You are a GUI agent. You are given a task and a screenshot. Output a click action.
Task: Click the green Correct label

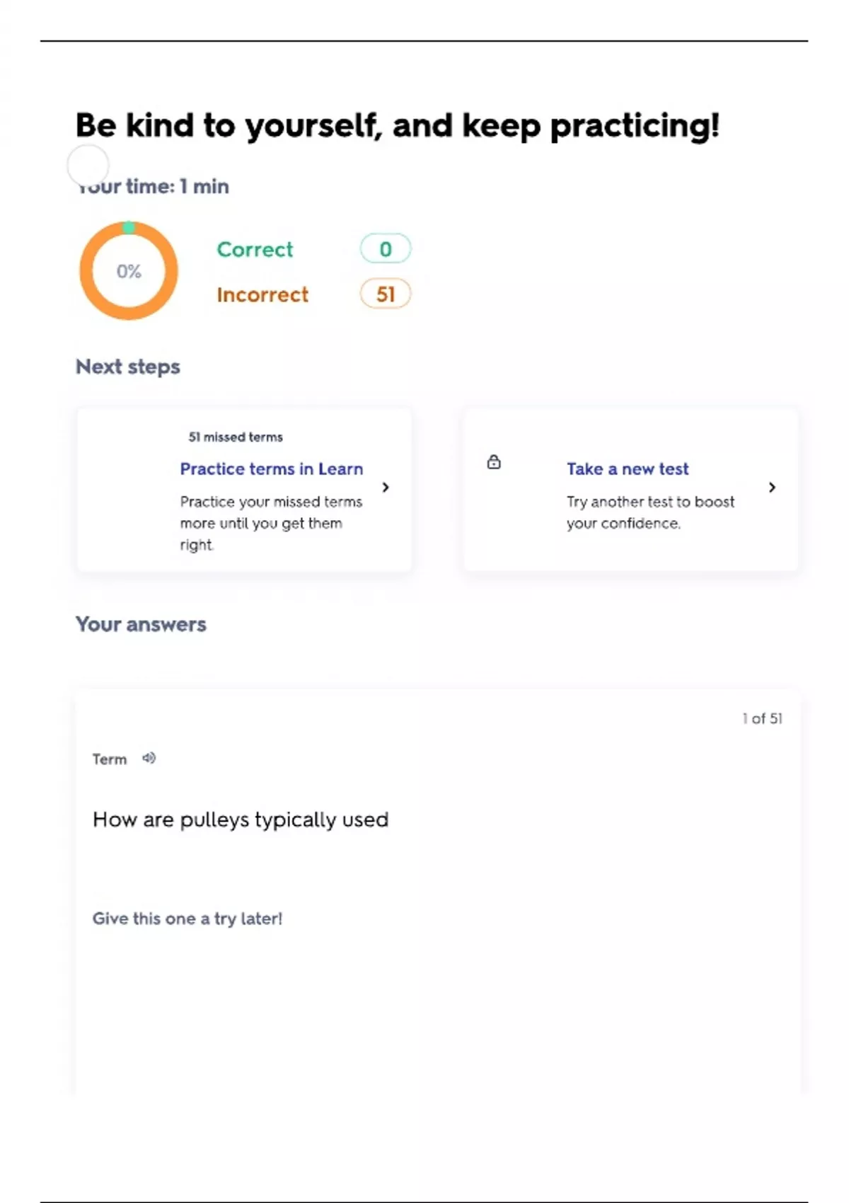[255, 249]
